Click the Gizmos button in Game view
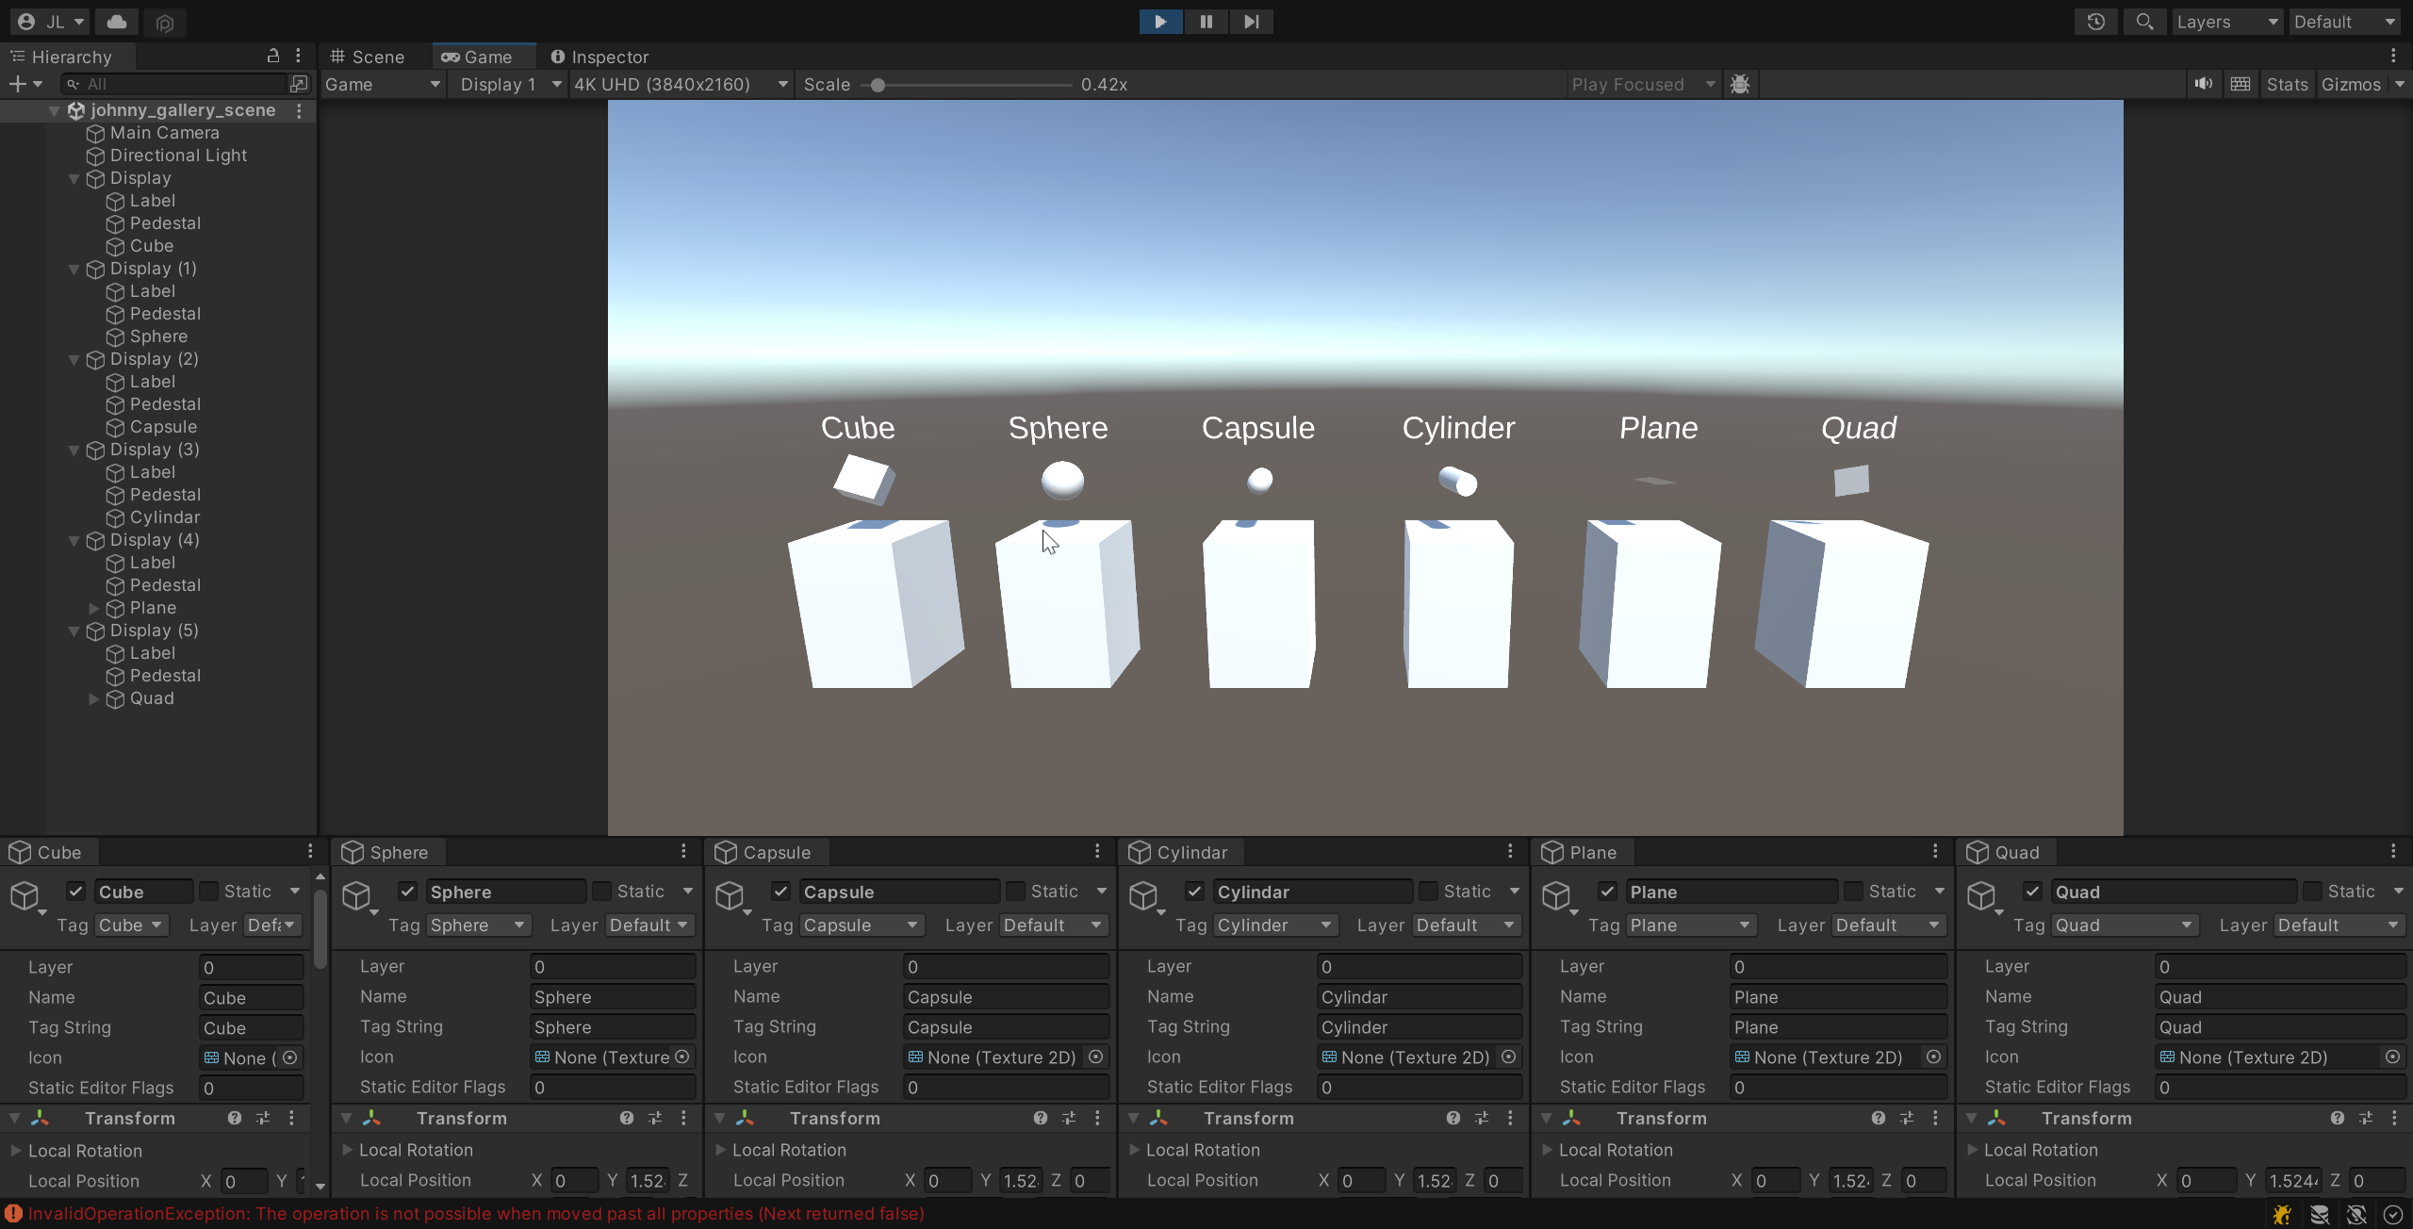Image resolution: width=2413 pixels, height=1229 pixels. coord(2351,84)
